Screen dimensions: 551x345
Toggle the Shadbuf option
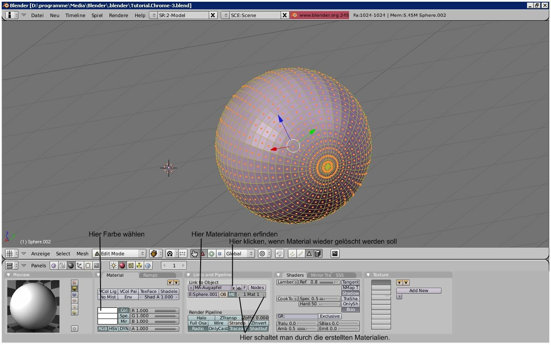tap(259, 329)
